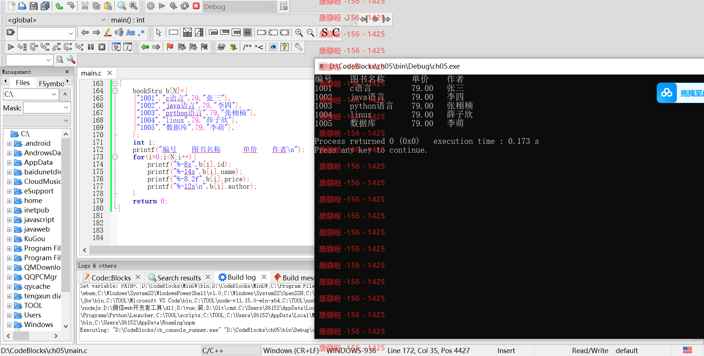Click editor horizontal scrollbar left arrow
704x356 pixels.
coord(85,250)
